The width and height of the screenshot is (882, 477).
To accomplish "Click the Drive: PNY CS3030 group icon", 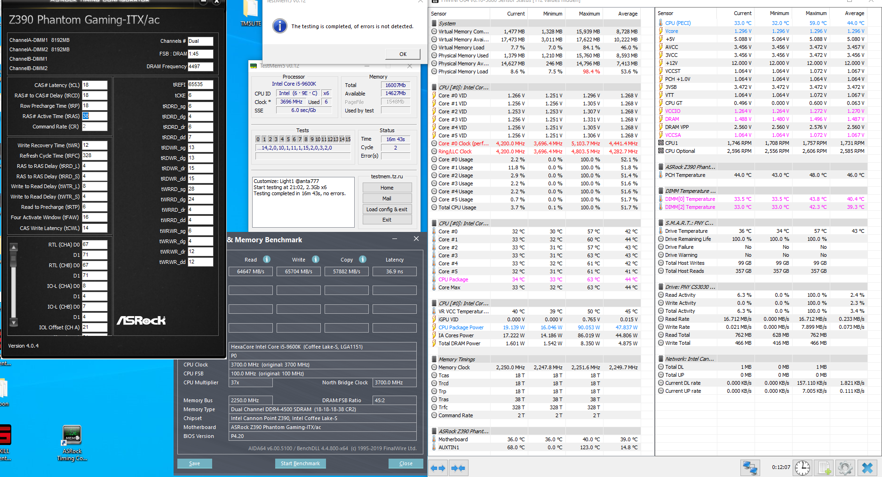I will coord(660,287).
